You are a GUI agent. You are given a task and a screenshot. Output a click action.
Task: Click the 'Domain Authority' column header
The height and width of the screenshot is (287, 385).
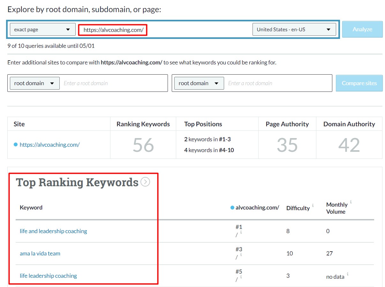pyautogui.click(x=349, y=124)
